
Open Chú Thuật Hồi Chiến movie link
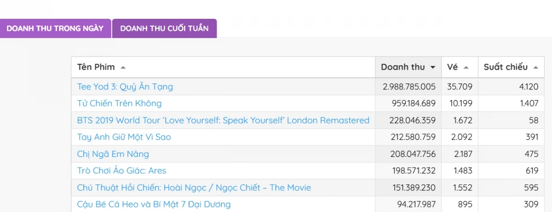[x=194, y=187]
